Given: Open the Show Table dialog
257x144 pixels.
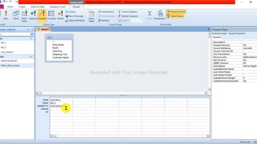Looking at the screenshot, I should point(91,16).
